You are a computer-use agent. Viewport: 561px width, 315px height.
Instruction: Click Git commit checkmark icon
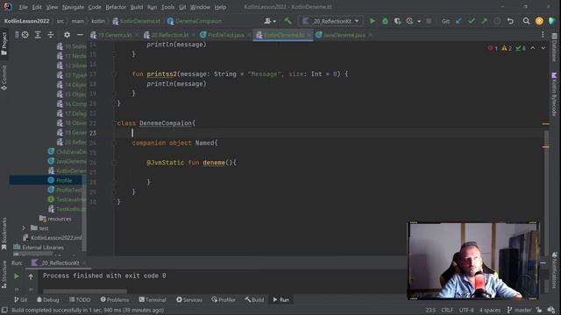472,21
